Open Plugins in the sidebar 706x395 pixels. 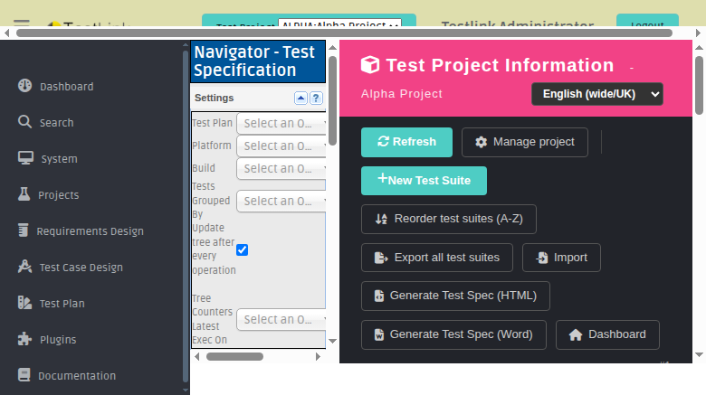(x=58, y=340)
